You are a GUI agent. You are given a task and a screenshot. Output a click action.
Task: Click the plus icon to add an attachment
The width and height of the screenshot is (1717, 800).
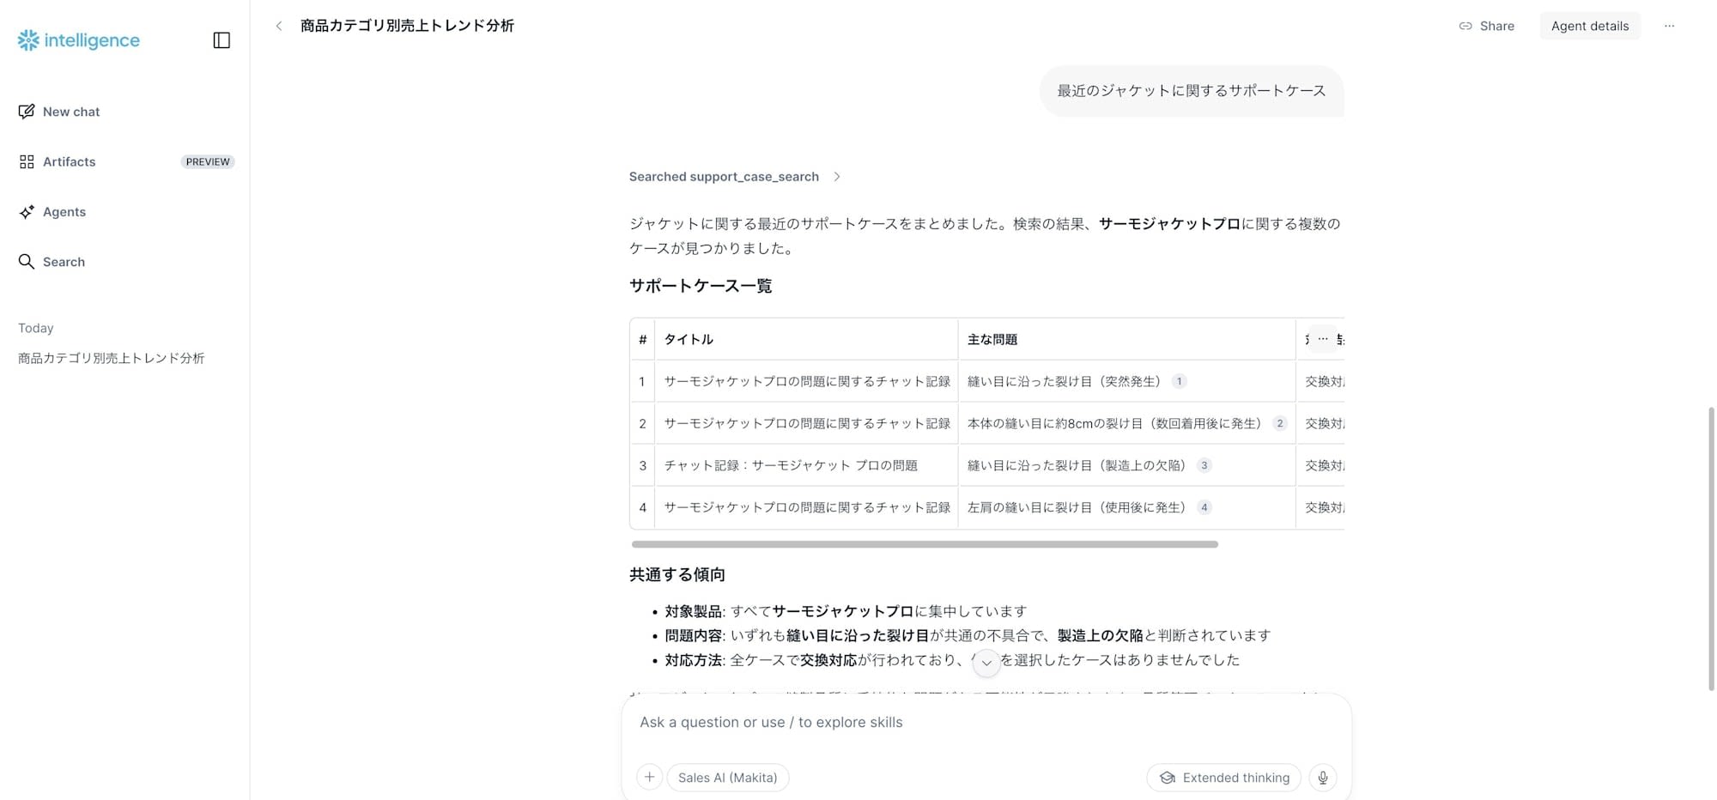tap(650, 777)
